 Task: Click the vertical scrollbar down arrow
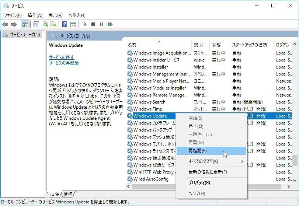tap(295, 180)
